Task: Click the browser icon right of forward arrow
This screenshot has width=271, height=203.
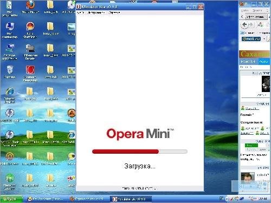Action: (260, 24)
